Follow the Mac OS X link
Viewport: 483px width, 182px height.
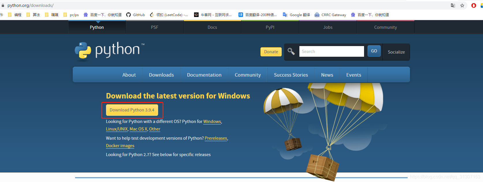[x=138, y=129]
